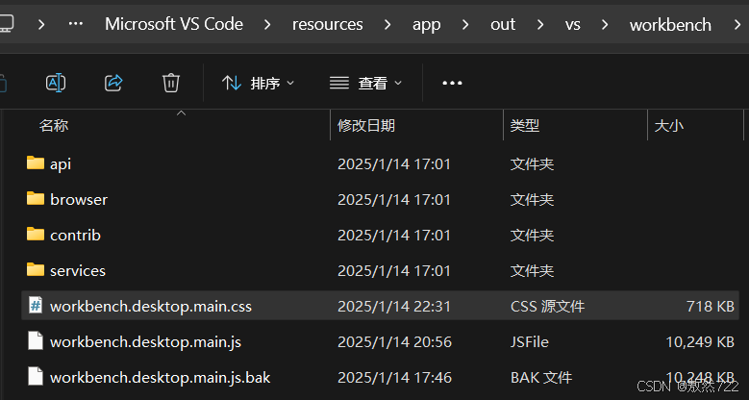Viewport: 749px width, 400px height.
Task: Click date 2025/1/14 22:31 of CSS file
Action: point(394,307)
